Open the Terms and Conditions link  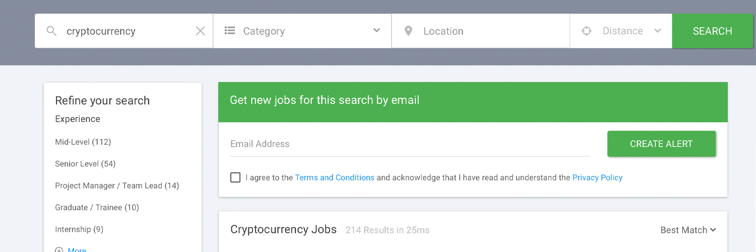point(335,177)
